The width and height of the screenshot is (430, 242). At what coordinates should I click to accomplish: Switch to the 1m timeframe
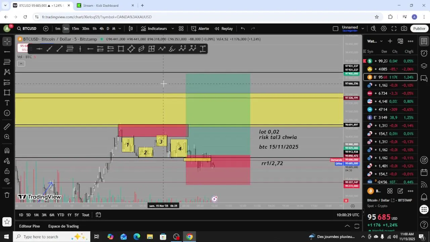click(57, 29)
